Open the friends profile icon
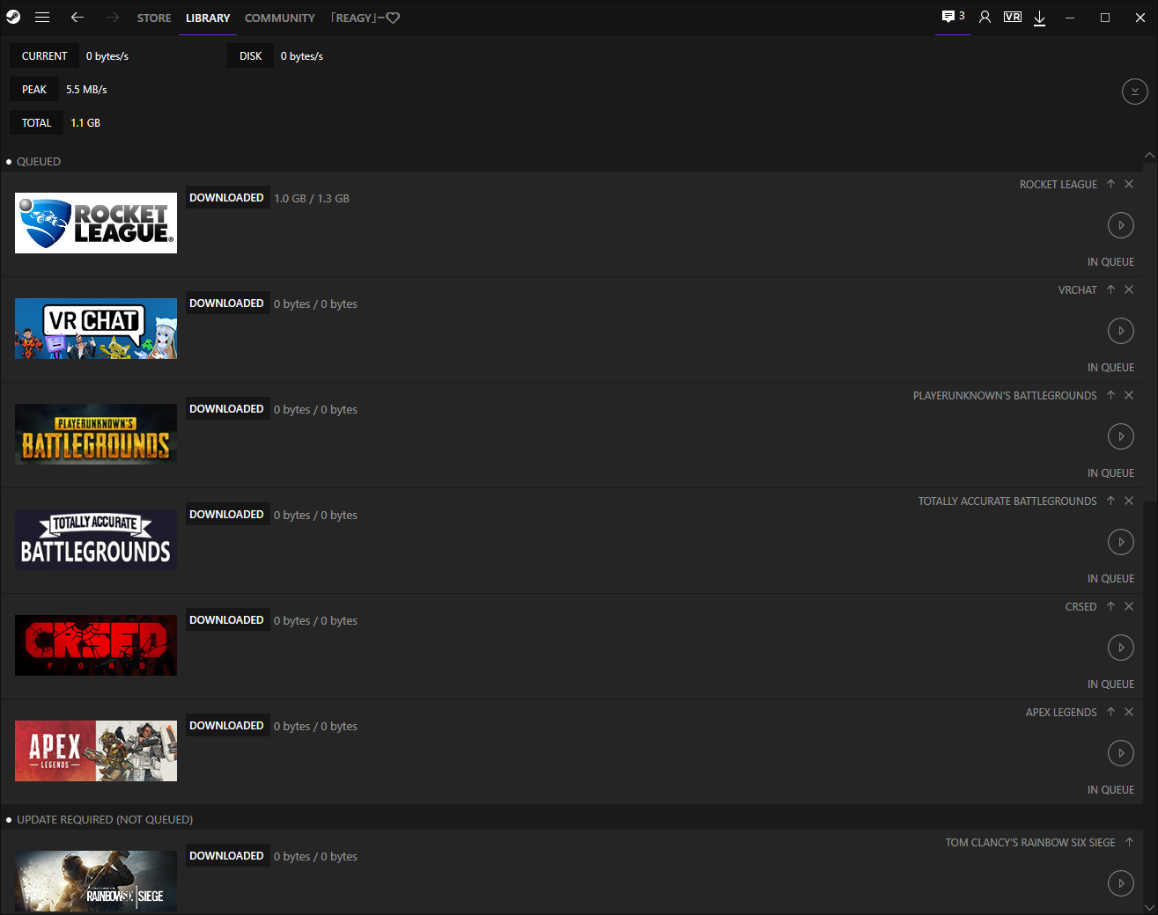This screenshot has width=1158, height=915. tap(985, 17)
